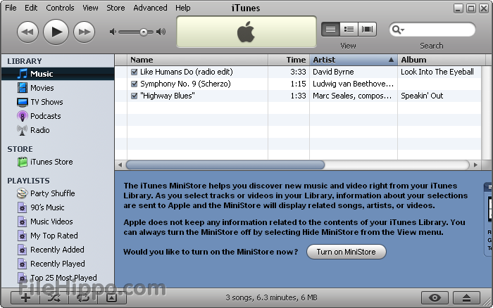493x308 pixels.
Task: Adjust the volume slider knob
Action: [x=144, y=32]
